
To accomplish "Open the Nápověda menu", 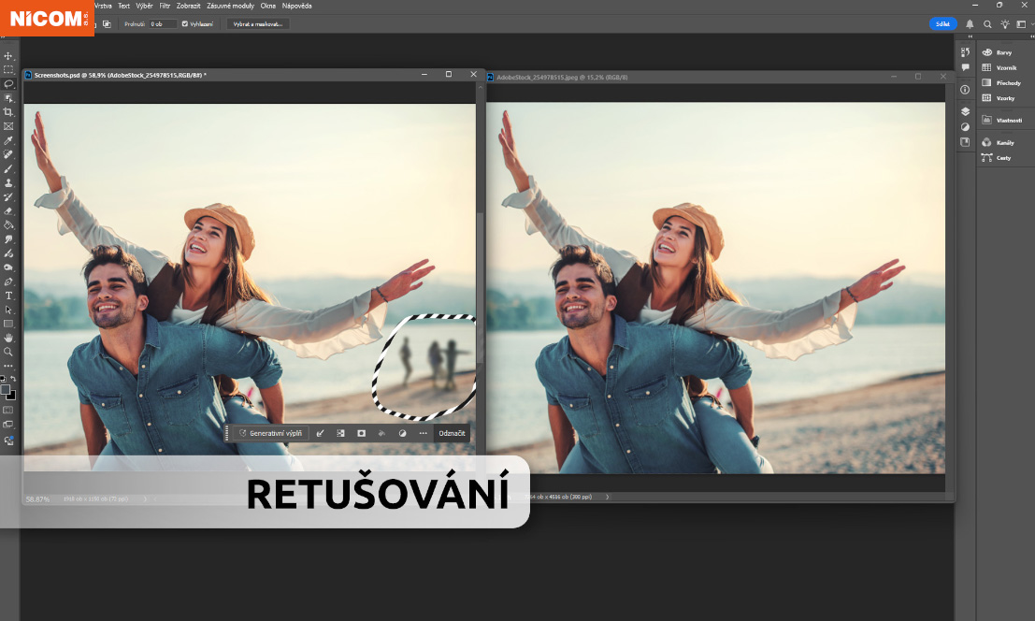I will 297,6.
